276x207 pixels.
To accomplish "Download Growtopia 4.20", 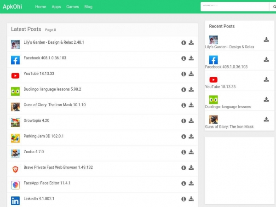I will (x=191, y=121).
